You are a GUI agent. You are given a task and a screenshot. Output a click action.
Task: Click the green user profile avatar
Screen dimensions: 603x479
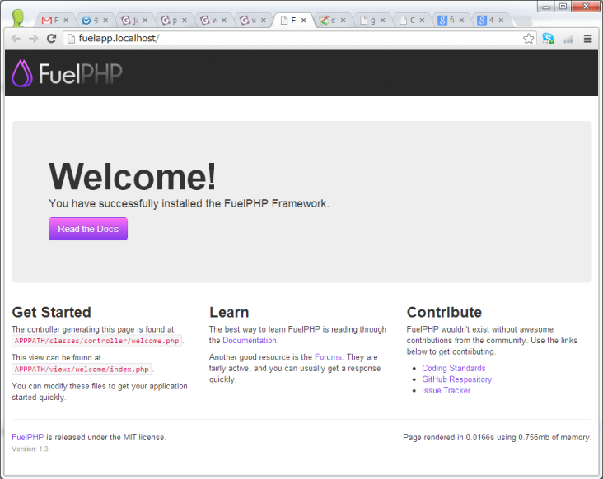pos(17,18)
